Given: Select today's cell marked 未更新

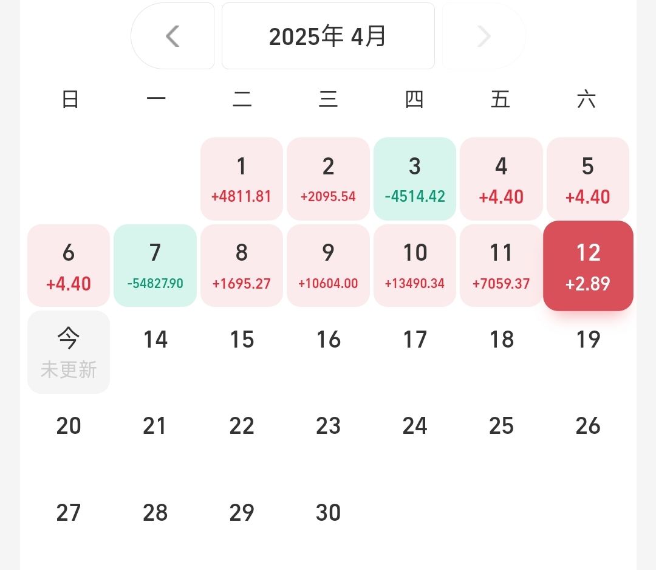Looking at the screenshot, I should click(x=69, y=352).
